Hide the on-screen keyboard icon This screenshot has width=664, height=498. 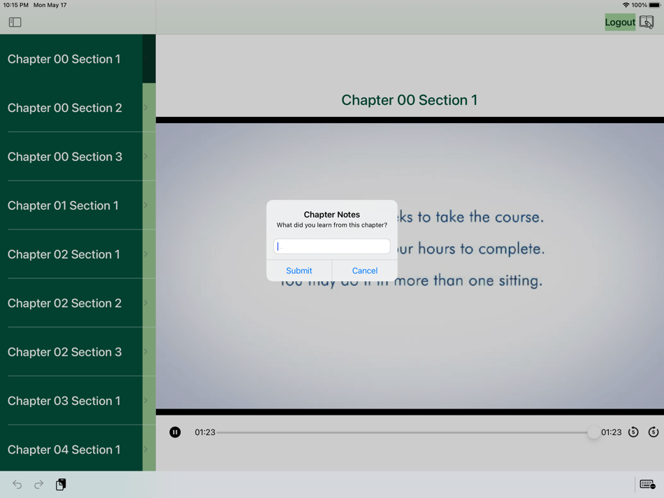click(647, 484)
